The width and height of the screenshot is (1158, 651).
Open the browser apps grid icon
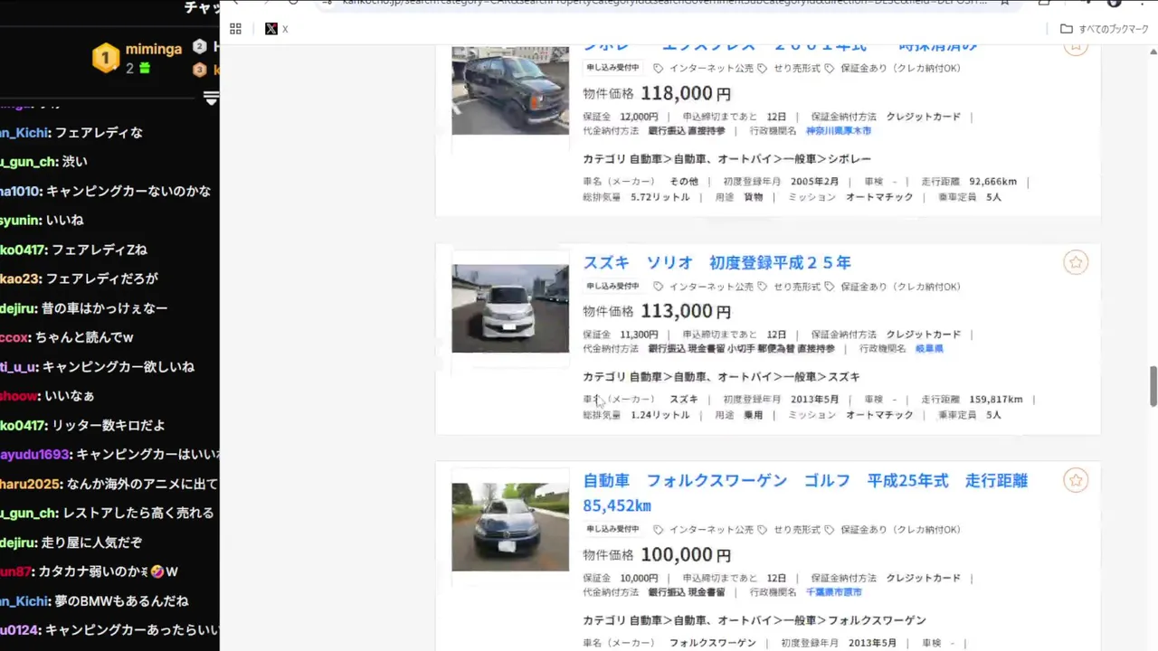click(x=235, y=29)
